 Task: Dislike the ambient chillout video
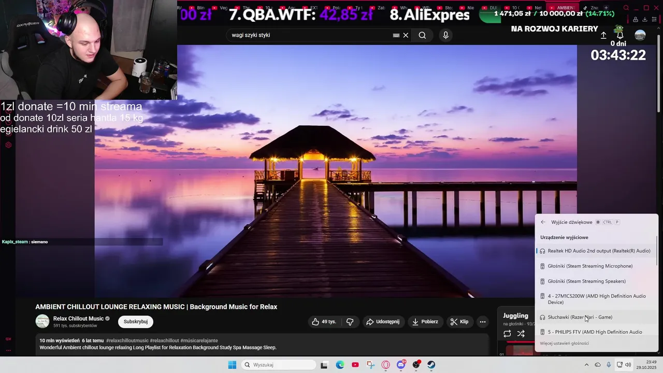coord(350,322)
